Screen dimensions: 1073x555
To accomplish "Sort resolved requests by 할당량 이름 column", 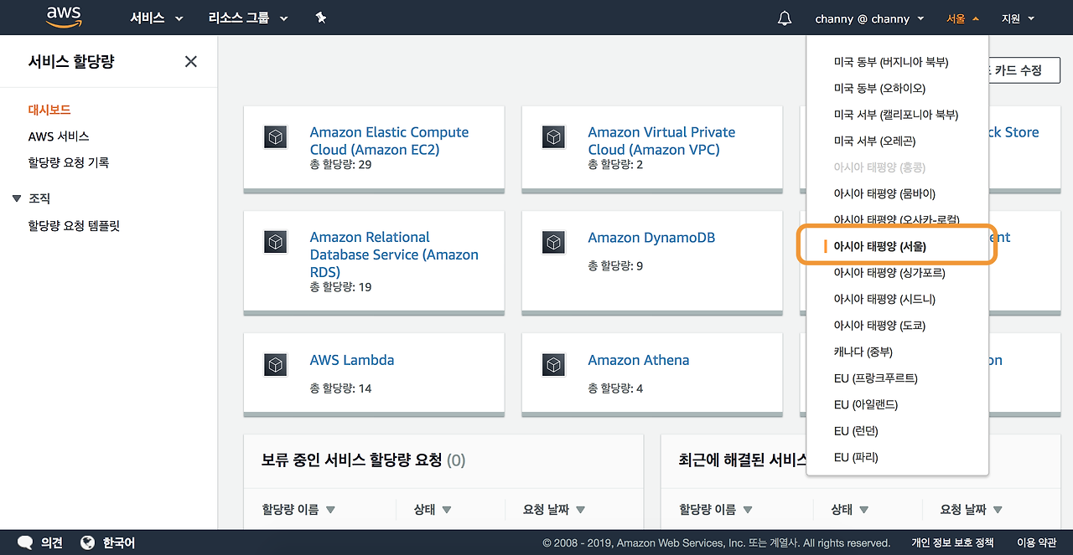I will click(716, 509).
